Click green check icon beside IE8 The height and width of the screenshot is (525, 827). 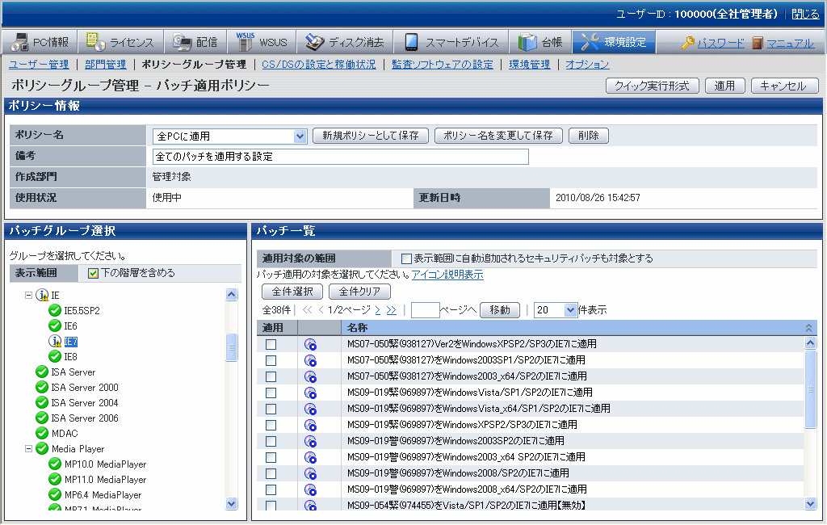point(55,356)
